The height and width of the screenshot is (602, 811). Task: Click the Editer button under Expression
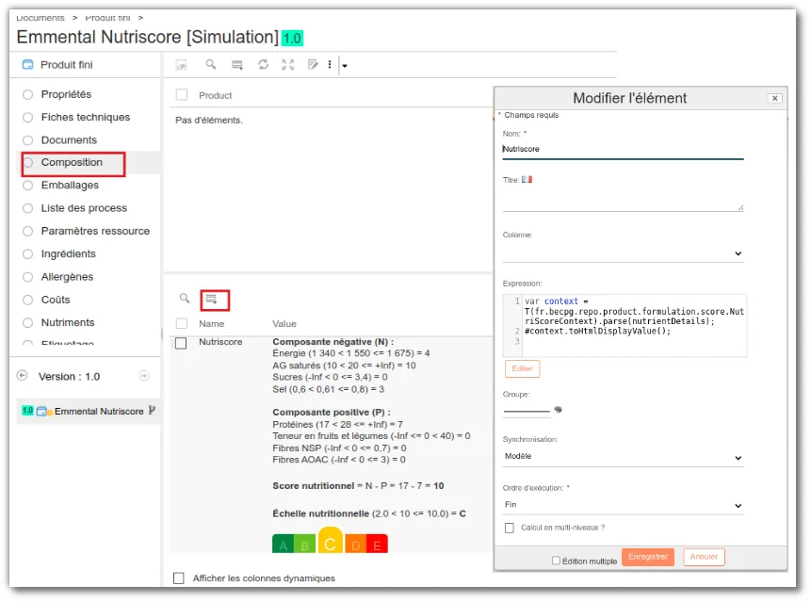coord(522,368)
